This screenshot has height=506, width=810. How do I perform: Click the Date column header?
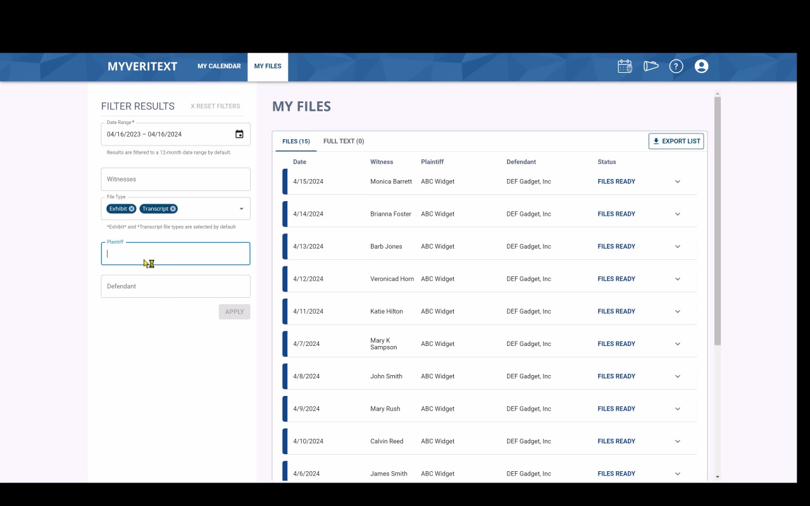point(300,162)
